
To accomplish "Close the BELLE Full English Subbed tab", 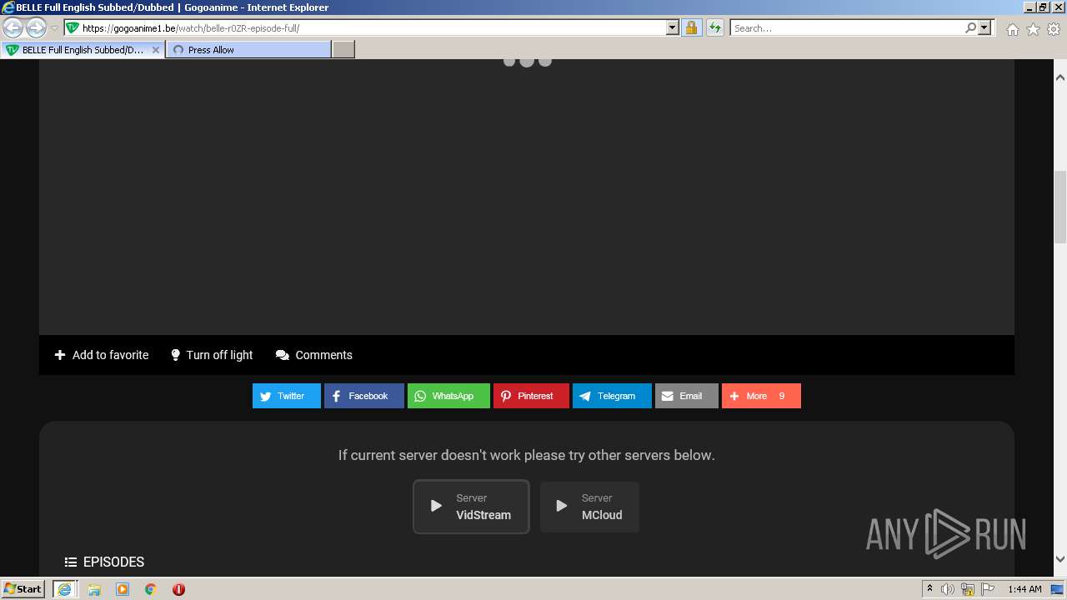I will pos(156,50).
